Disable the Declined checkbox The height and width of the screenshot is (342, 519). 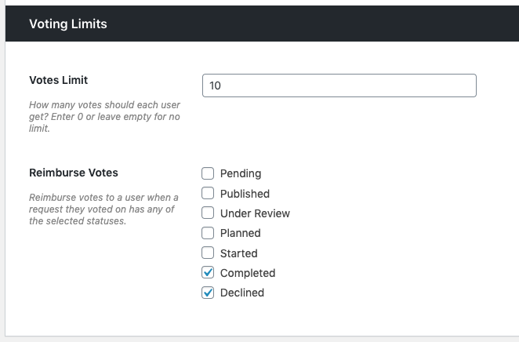(x=208, y=293)
